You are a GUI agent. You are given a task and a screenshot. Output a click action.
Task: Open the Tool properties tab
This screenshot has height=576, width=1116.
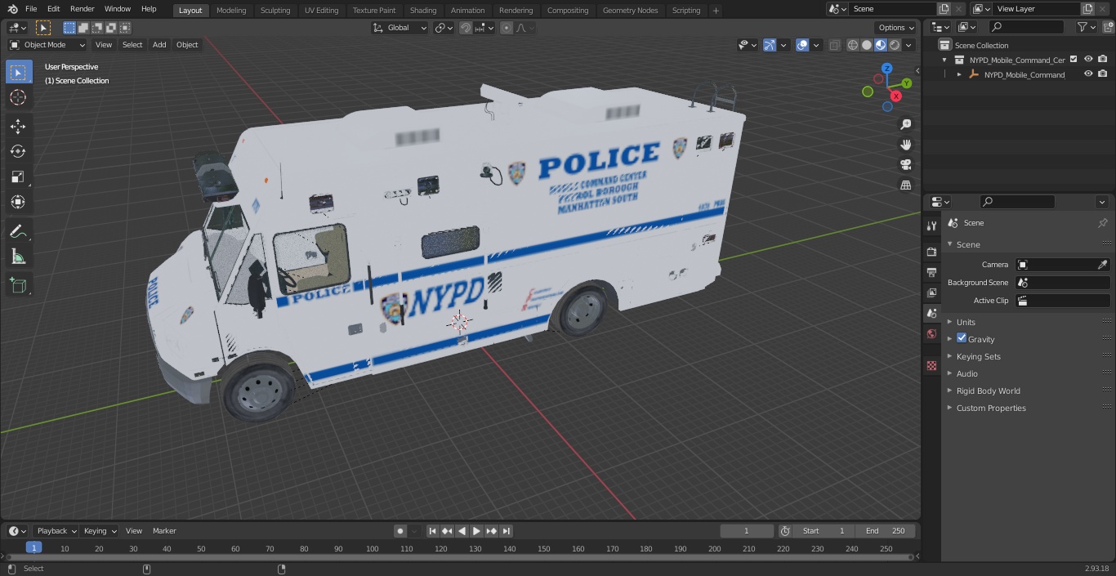pyautogui.click(x=931, y=225)
